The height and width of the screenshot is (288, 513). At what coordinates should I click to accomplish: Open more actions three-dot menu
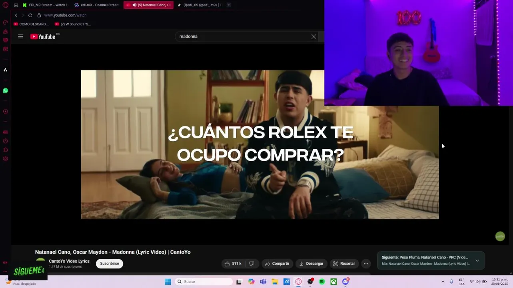click(366, 264)
